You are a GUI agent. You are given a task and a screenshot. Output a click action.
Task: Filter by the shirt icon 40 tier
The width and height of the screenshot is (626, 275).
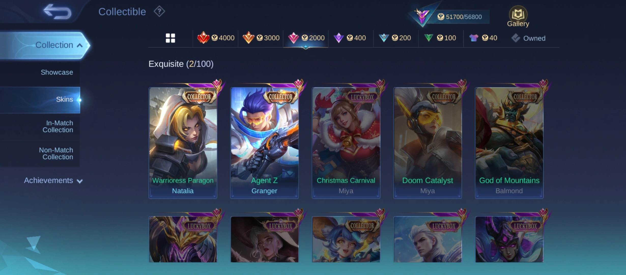tap(483, 38)
